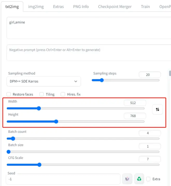Toggle the Tiling checkbox
The width and height of the screenshot is (171, 186).
coord(41,94)
